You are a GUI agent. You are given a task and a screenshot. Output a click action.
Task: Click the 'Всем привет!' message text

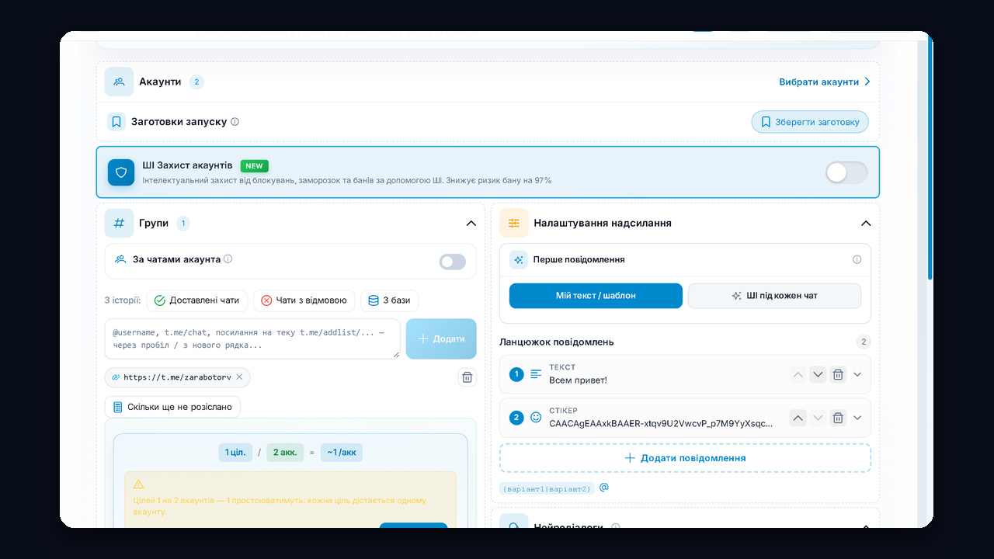tap(578, 380)
